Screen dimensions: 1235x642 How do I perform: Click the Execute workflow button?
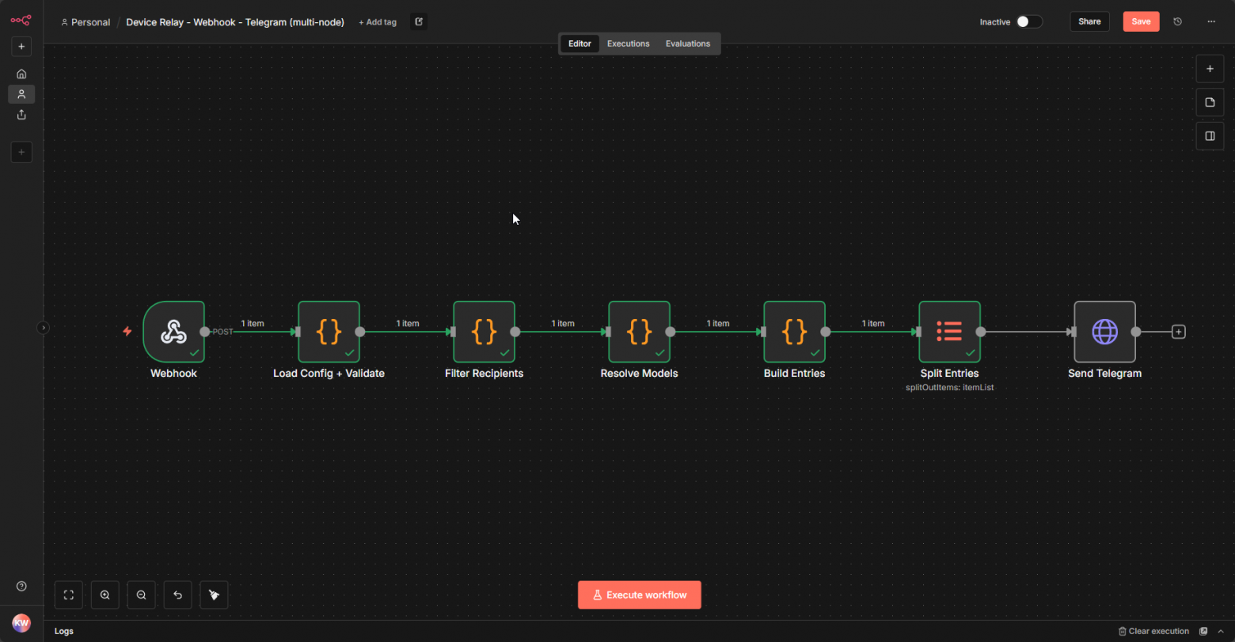639,595
